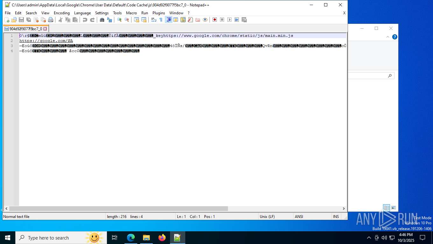Click the horizontal scrollbar left arrow

click(6, 209)
